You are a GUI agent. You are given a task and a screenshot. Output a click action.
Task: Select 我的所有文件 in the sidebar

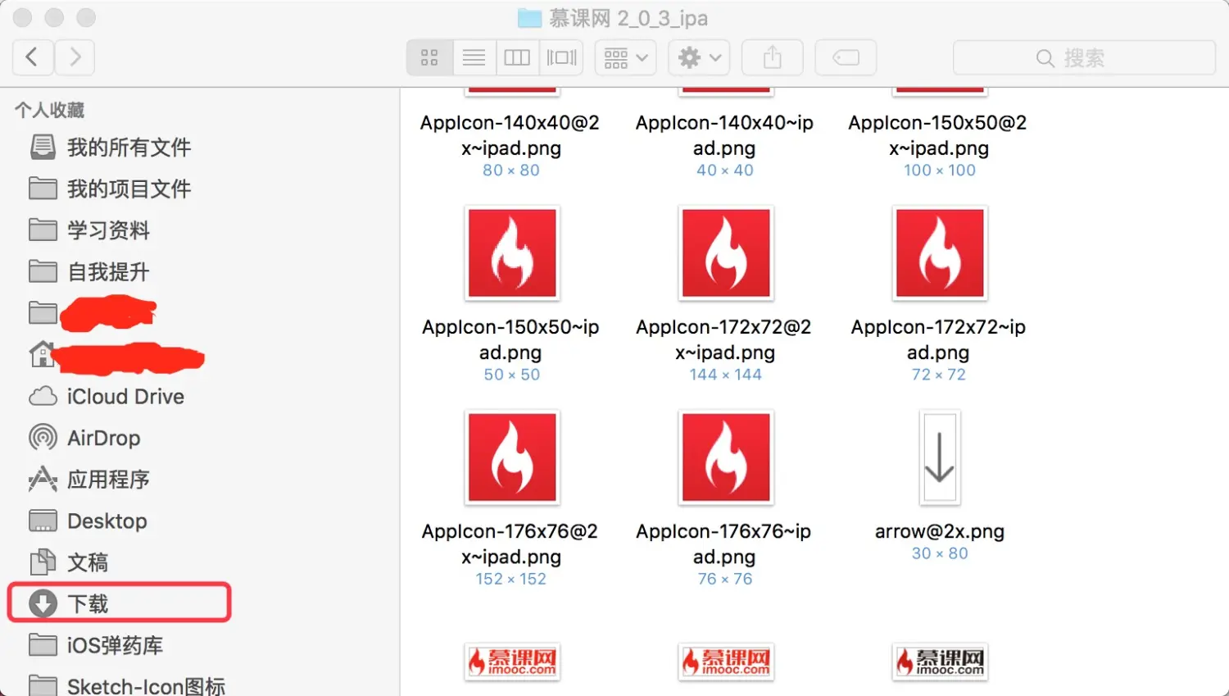pos(129,148)
